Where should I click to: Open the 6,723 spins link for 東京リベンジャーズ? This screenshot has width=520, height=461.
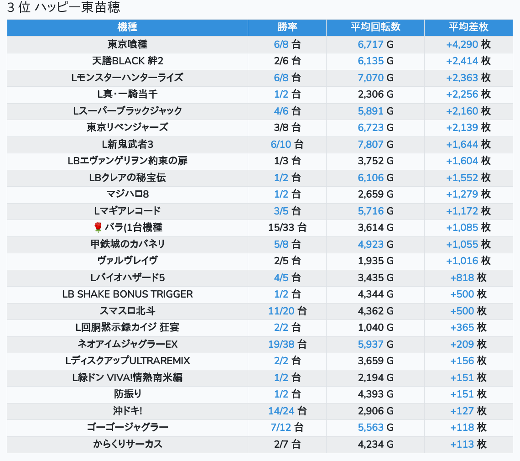point(370,127)
